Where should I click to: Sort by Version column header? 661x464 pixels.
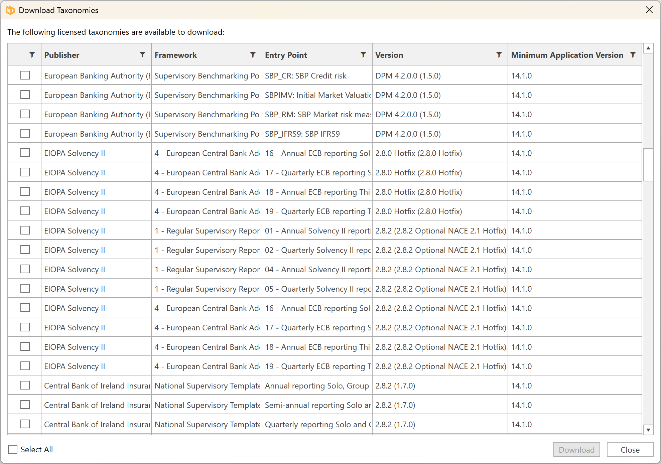(389, 55)
